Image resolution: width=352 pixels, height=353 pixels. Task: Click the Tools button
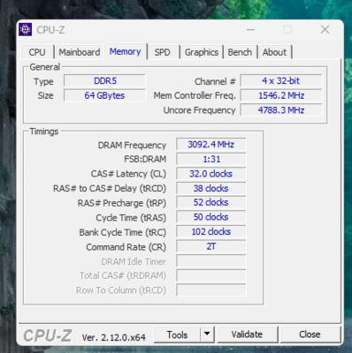(177, 334)
